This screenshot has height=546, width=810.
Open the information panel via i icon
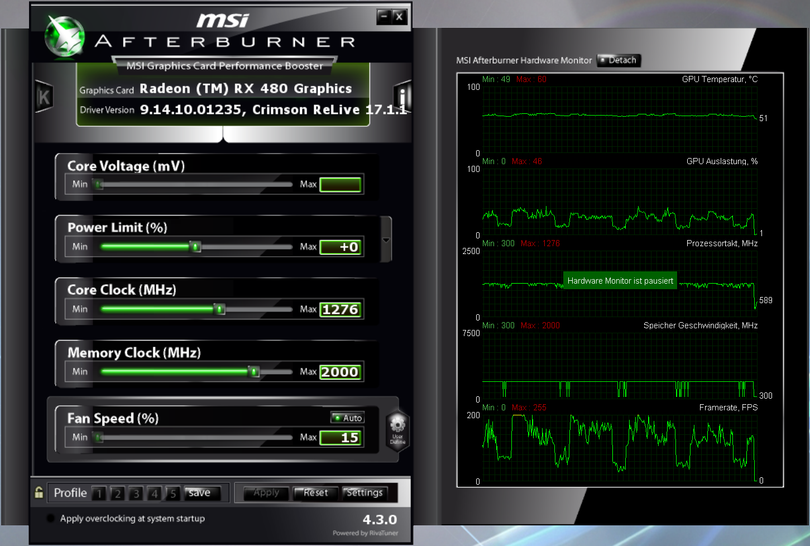402,97
